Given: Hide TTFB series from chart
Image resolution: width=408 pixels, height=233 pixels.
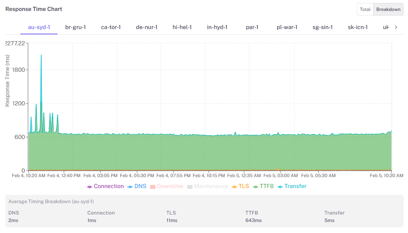Looking at the screenshot, I should click(x=263, y=186).
